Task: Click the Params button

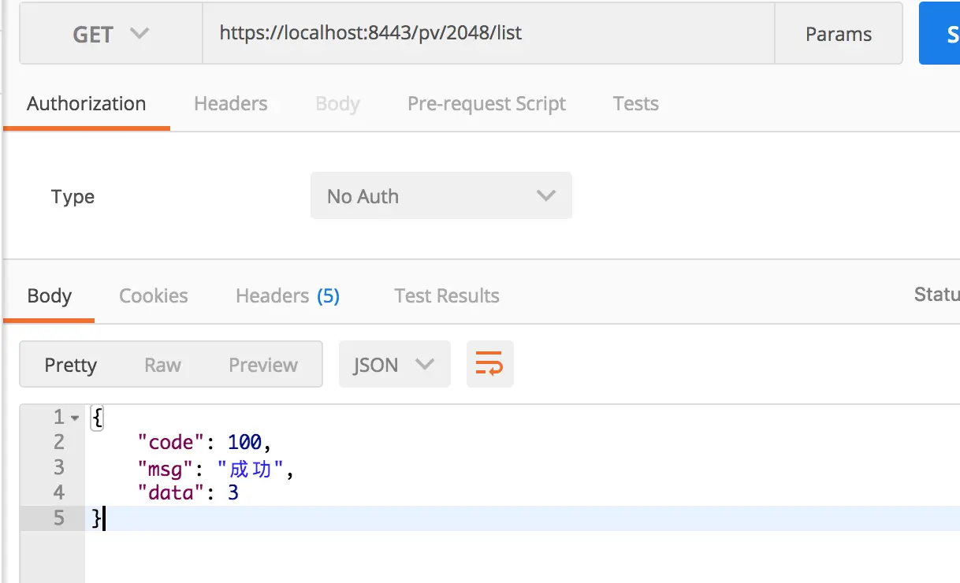Action: click(x=838, y=34)
